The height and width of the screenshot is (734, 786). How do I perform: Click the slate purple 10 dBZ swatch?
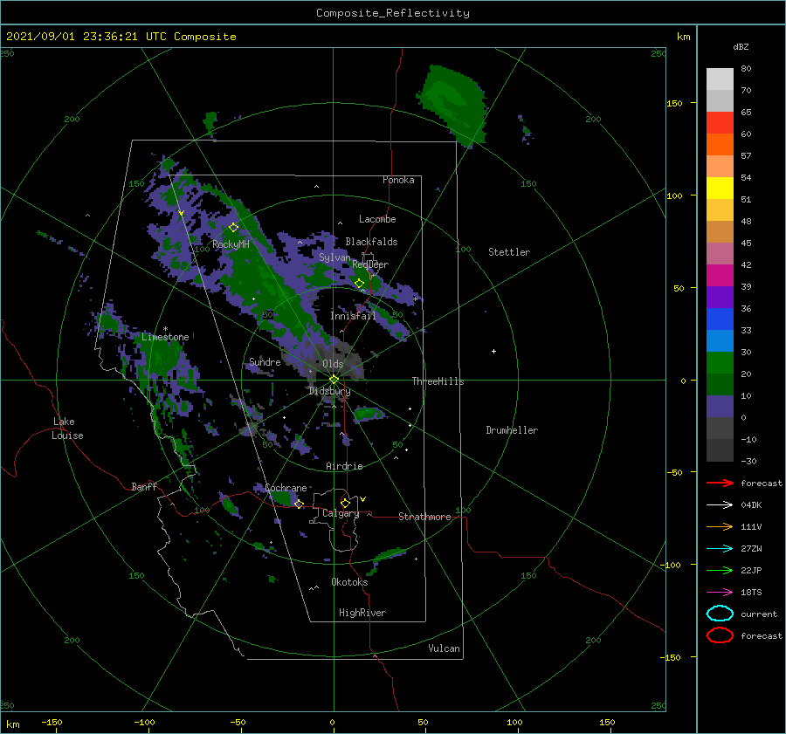[720, 407]
